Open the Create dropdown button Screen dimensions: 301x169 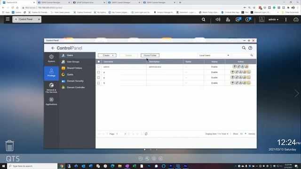point(107,55)
